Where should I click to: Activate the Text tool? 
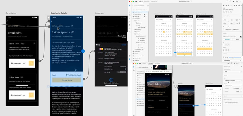130,25
